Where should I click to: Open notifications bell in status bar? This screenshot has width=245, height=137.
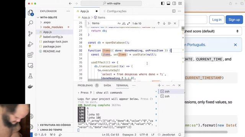[180, 135]
